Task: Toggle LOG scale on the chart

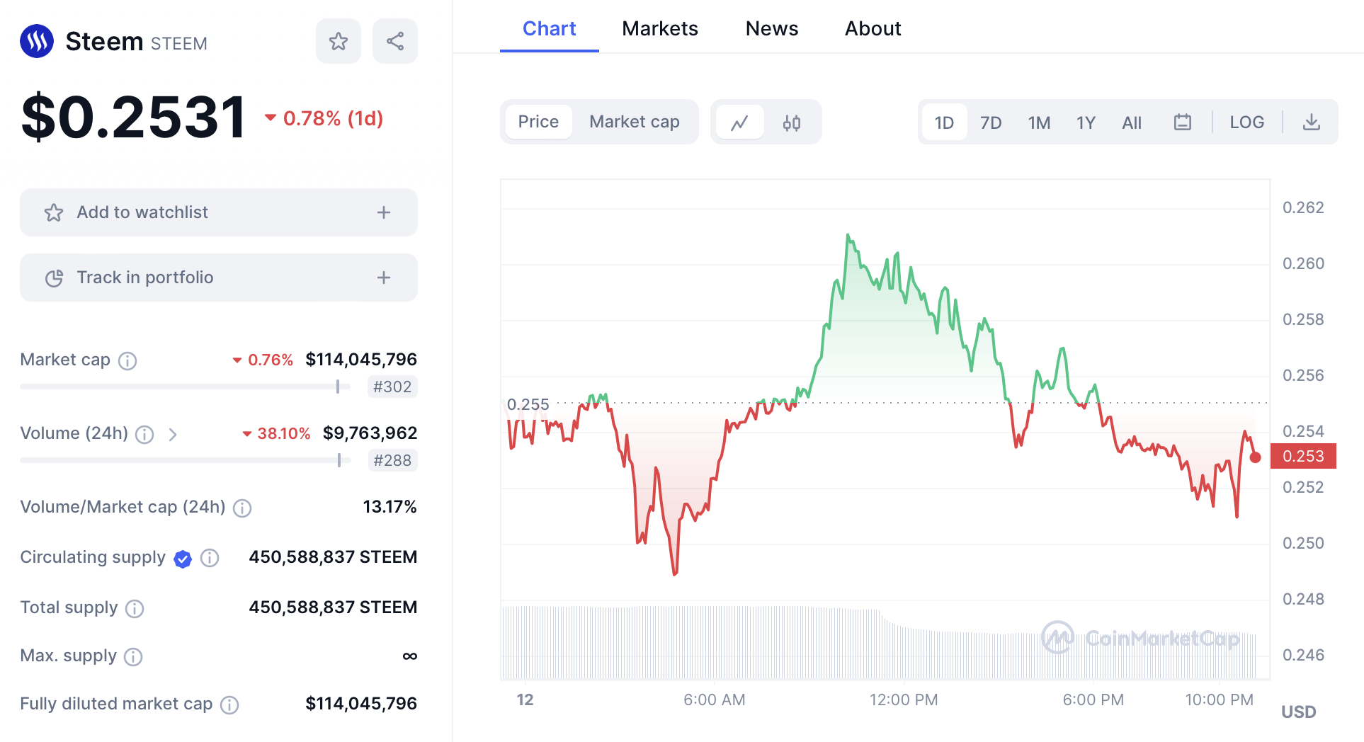Action: (1246, 122)
